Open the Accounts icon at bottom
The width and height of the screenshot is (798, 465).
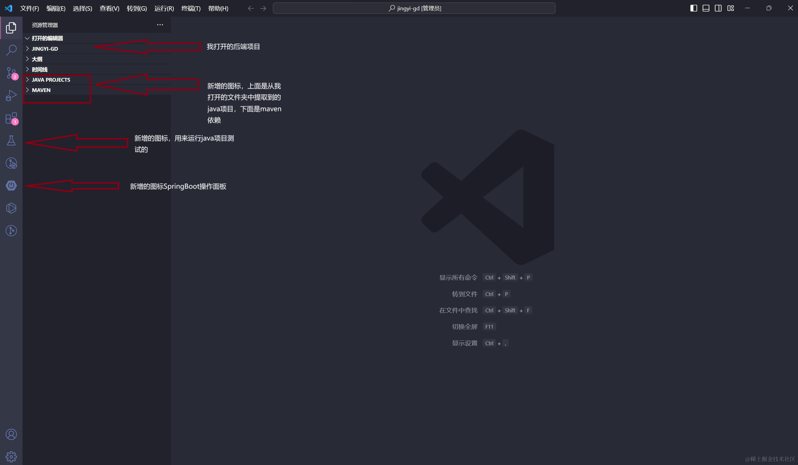tap(11, 434)
